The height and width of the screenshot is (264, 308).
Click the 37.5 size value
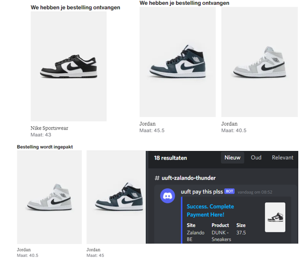pyautogui.click(x=241, y=232)
